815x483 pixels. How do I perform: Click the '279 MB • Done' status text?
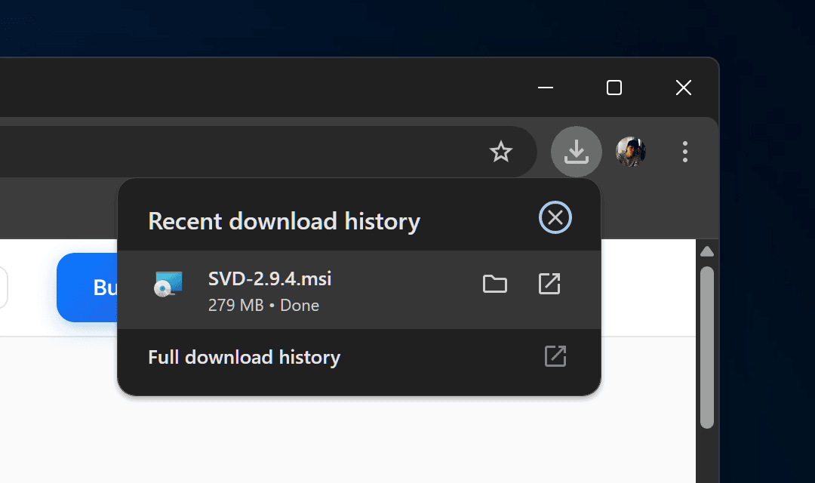tap(263, 305)
